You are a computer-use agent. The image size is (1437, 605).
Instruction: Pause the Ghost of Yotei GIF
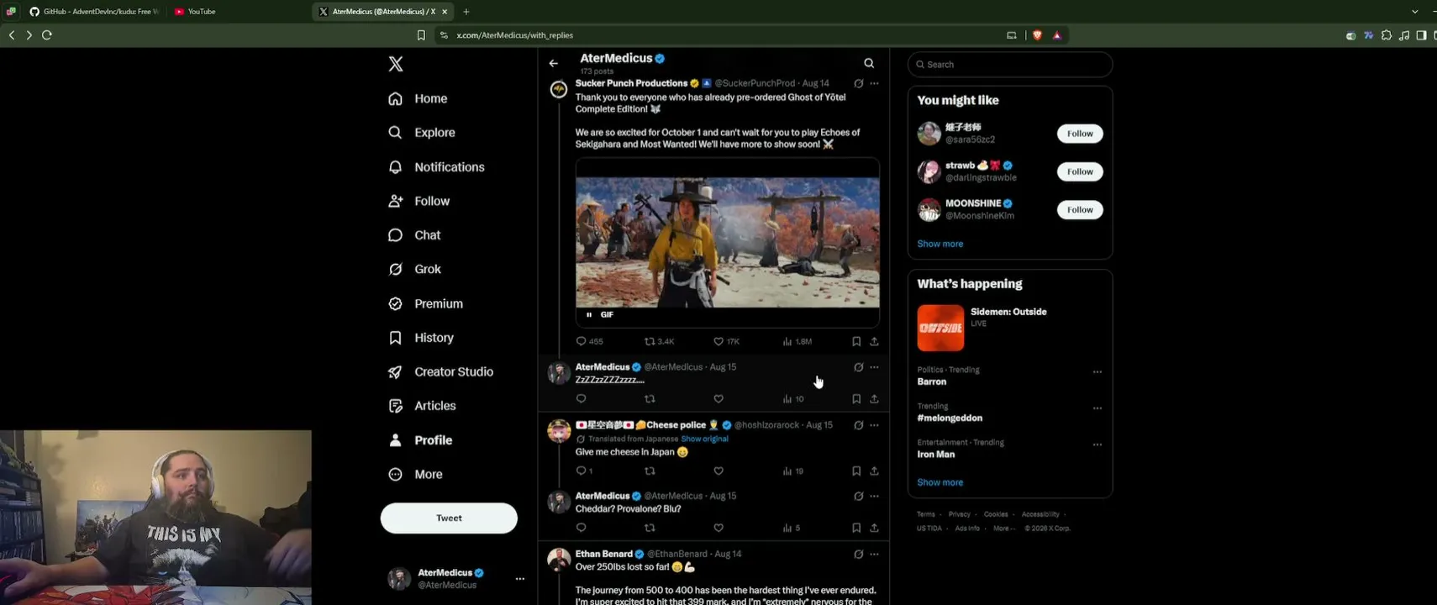(589, 314)
